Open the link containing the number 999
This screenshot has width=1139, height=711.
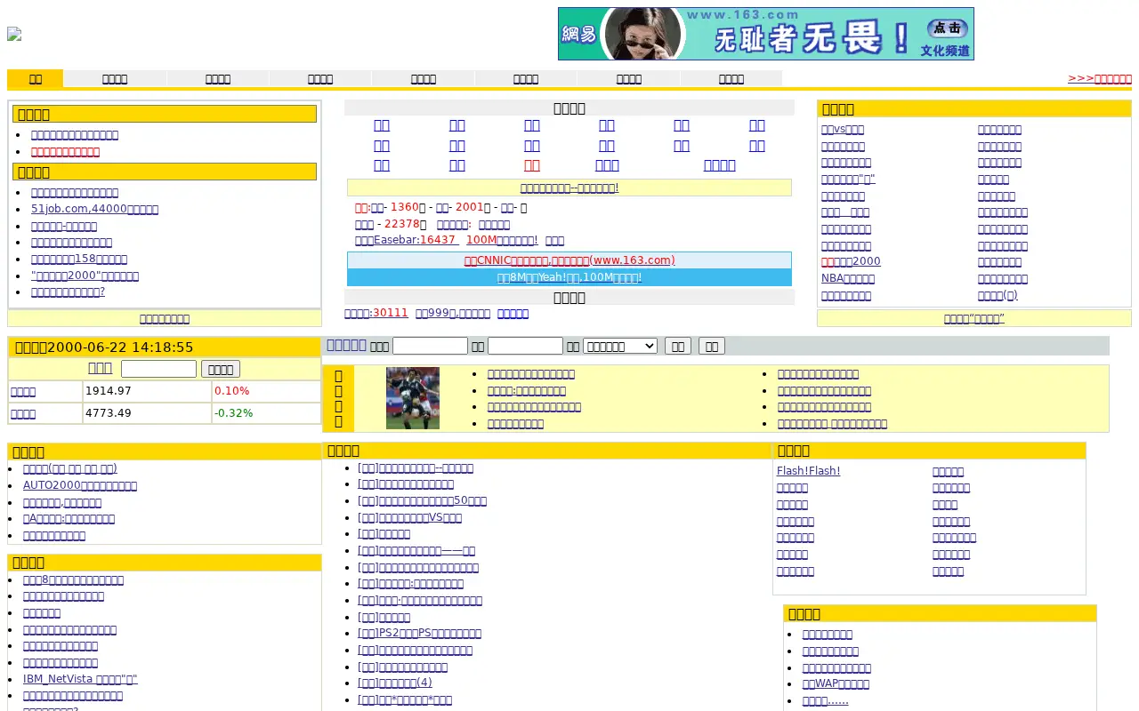coord(453,313)
